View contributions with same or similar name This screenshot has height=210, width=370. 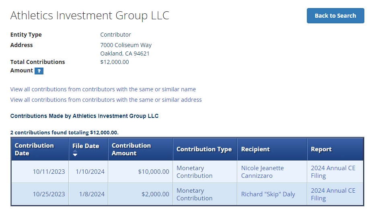click(103, 89)
